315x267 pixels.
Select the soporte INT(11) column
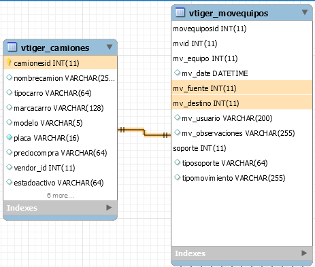click(242, 148)
